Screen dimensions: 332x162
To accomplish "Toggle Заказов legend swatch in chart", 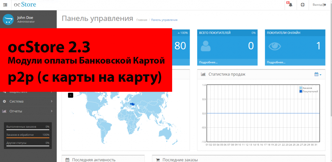I will point(301,88).
